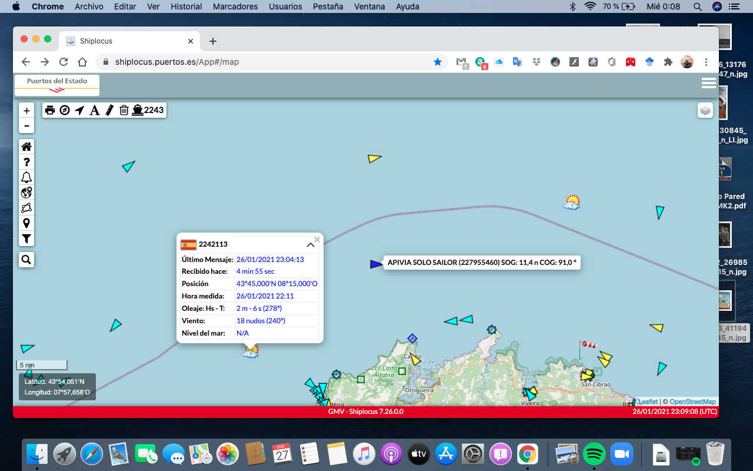Viewport: 753px width, 471px height.
Task: Open the Pestaña menu
Action: [x=328, y=6]
